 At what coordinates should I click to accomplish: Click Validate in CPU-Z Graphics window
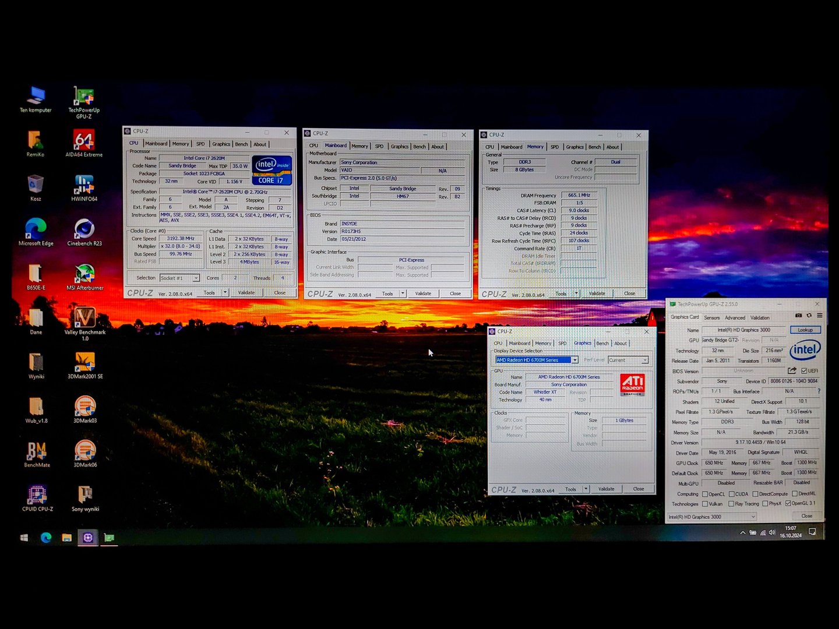tap(606, 489)
